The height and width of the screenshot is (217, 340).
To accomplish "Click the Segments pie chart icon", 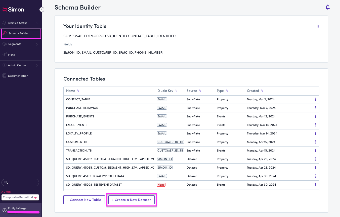I will point(4,44).
